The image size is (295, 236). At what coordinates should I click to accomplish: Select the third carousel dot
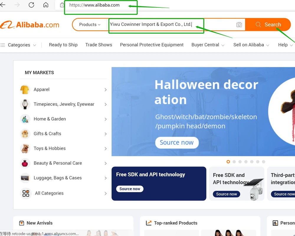tap(240, 162)
